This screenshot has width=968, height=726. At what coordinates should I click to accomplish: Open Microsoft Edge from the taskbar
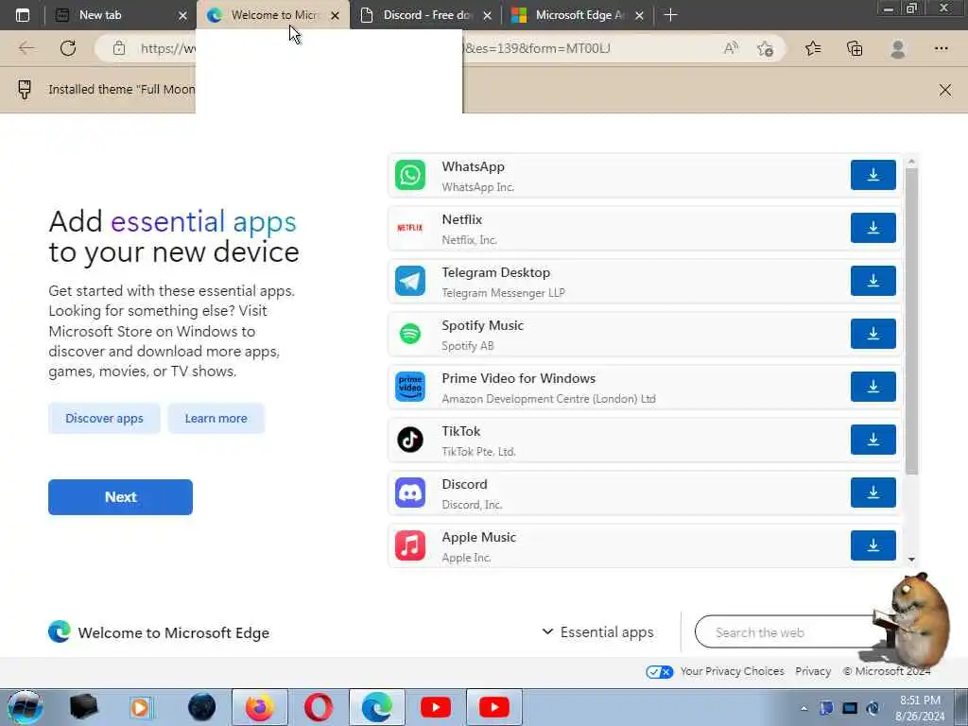377,707
